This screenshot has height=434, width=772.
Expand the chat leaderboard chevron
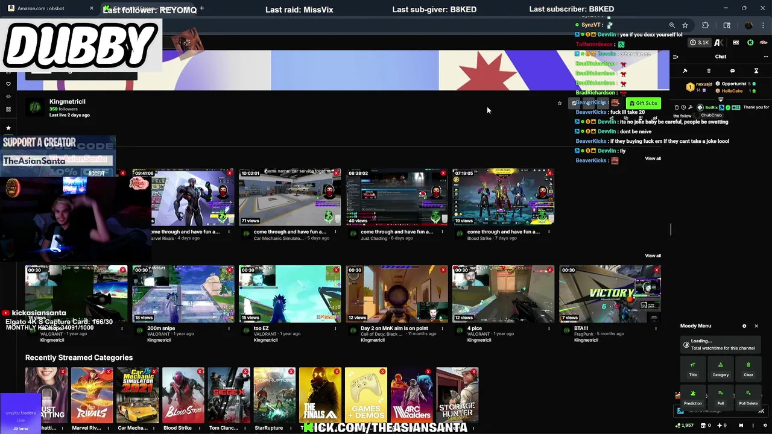tap(721, 99)
